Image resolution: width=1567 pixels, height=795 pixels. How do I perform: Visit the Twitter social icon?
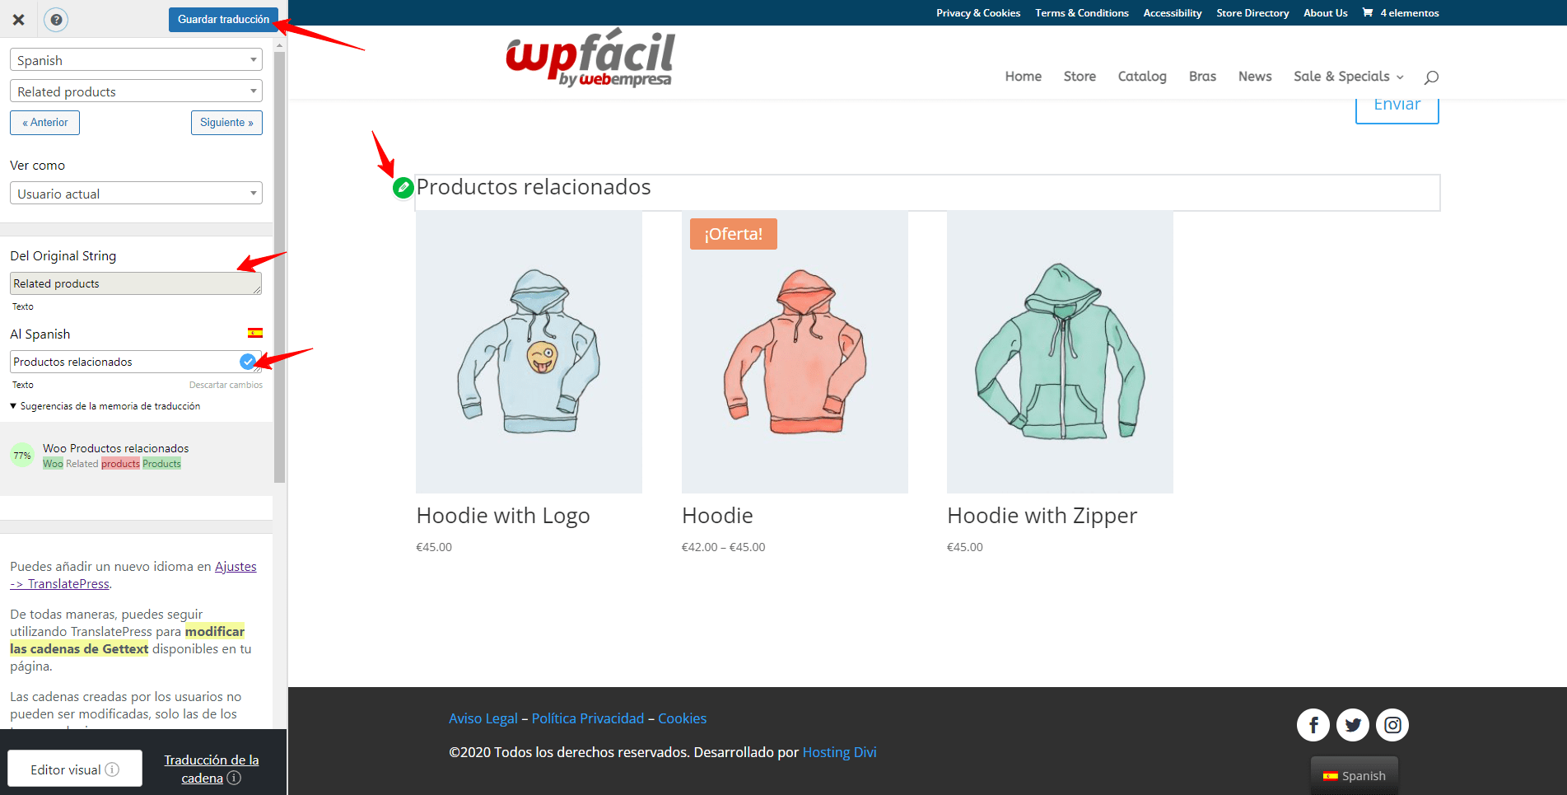coord(1353,725)
